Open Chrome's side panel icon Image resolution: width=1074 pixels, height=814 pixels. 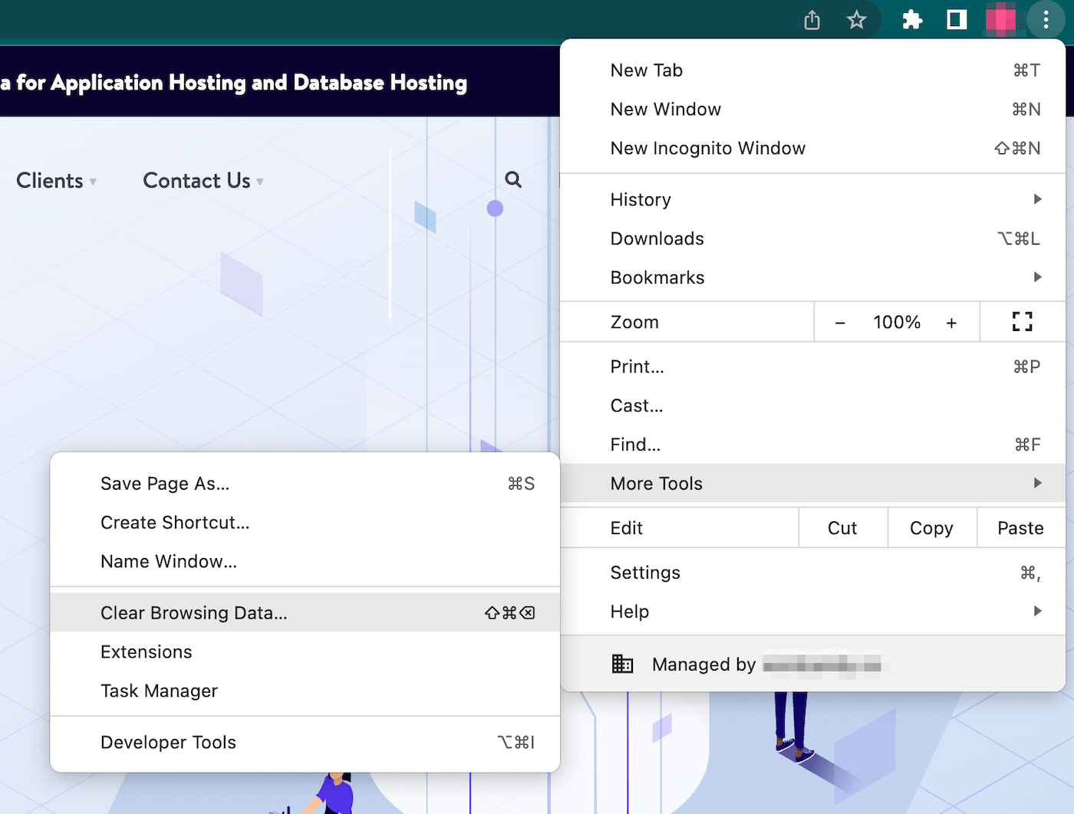pos(955,20)
